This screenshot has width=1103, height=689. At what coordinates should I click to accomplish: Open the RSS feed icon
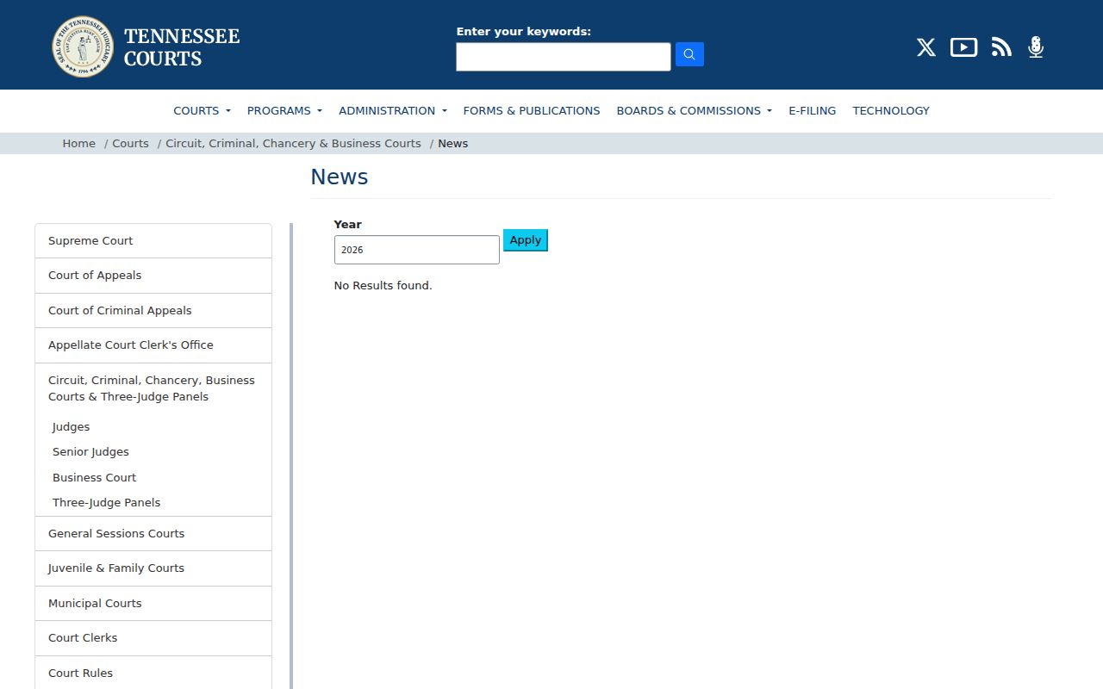click(x=1001, y=47)
